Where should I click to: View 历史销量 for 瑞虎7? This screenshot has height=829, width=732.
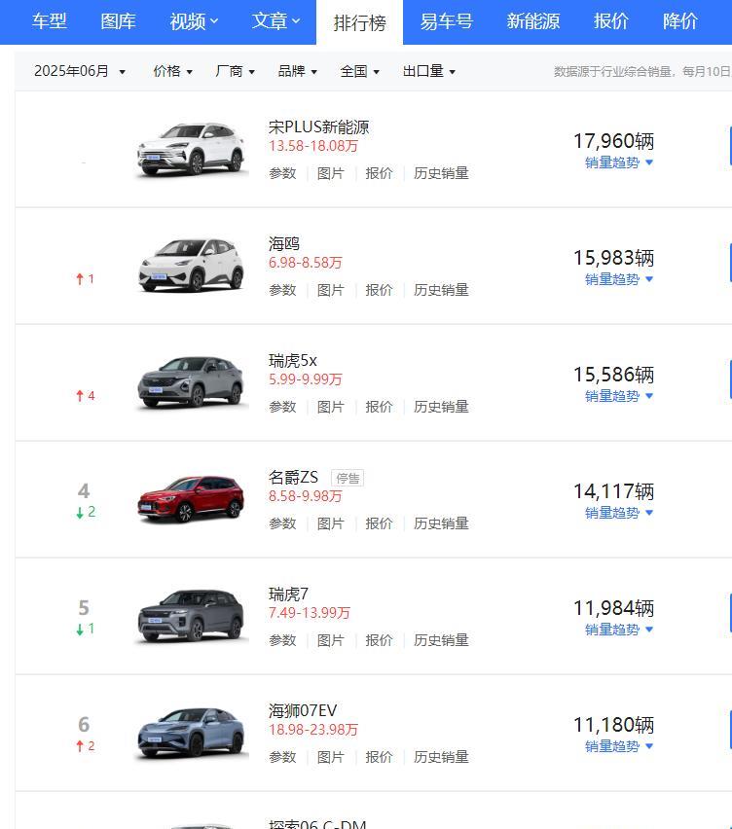click(441, 641)
